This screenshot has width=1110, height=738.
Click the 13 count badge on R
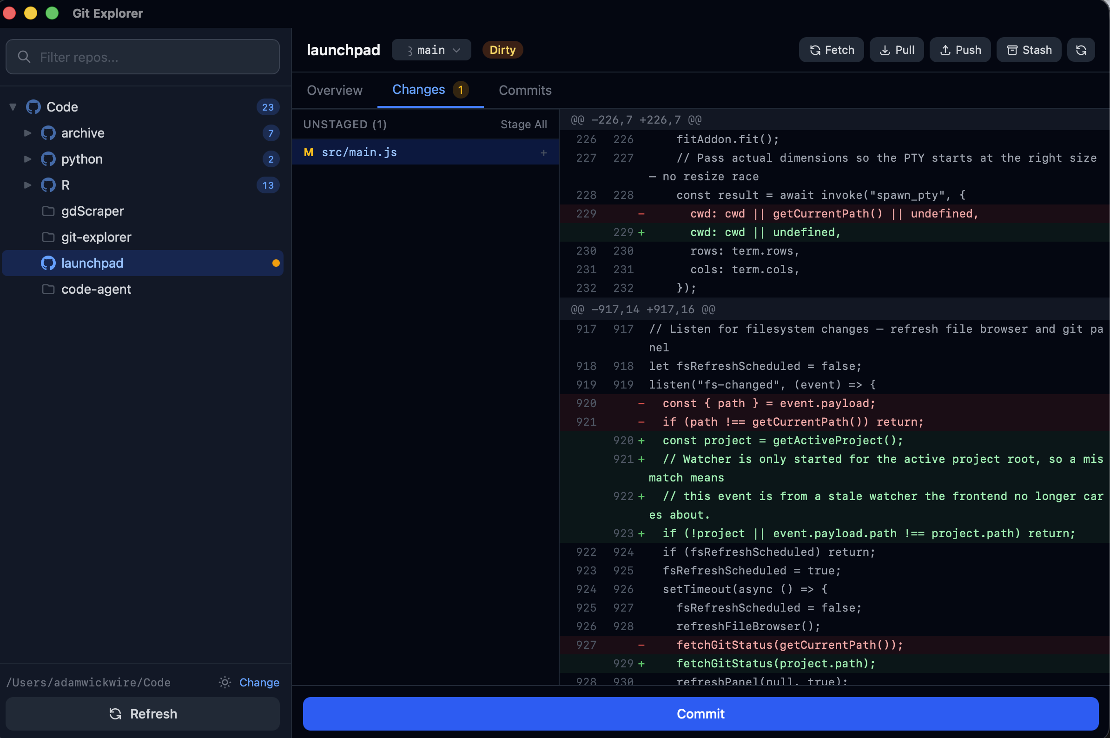point(268,185)
